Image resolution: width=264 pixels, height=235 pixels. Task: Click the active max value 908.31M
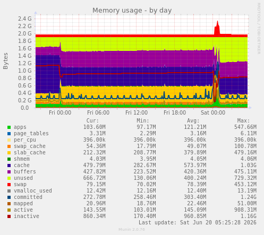(245, 210)
